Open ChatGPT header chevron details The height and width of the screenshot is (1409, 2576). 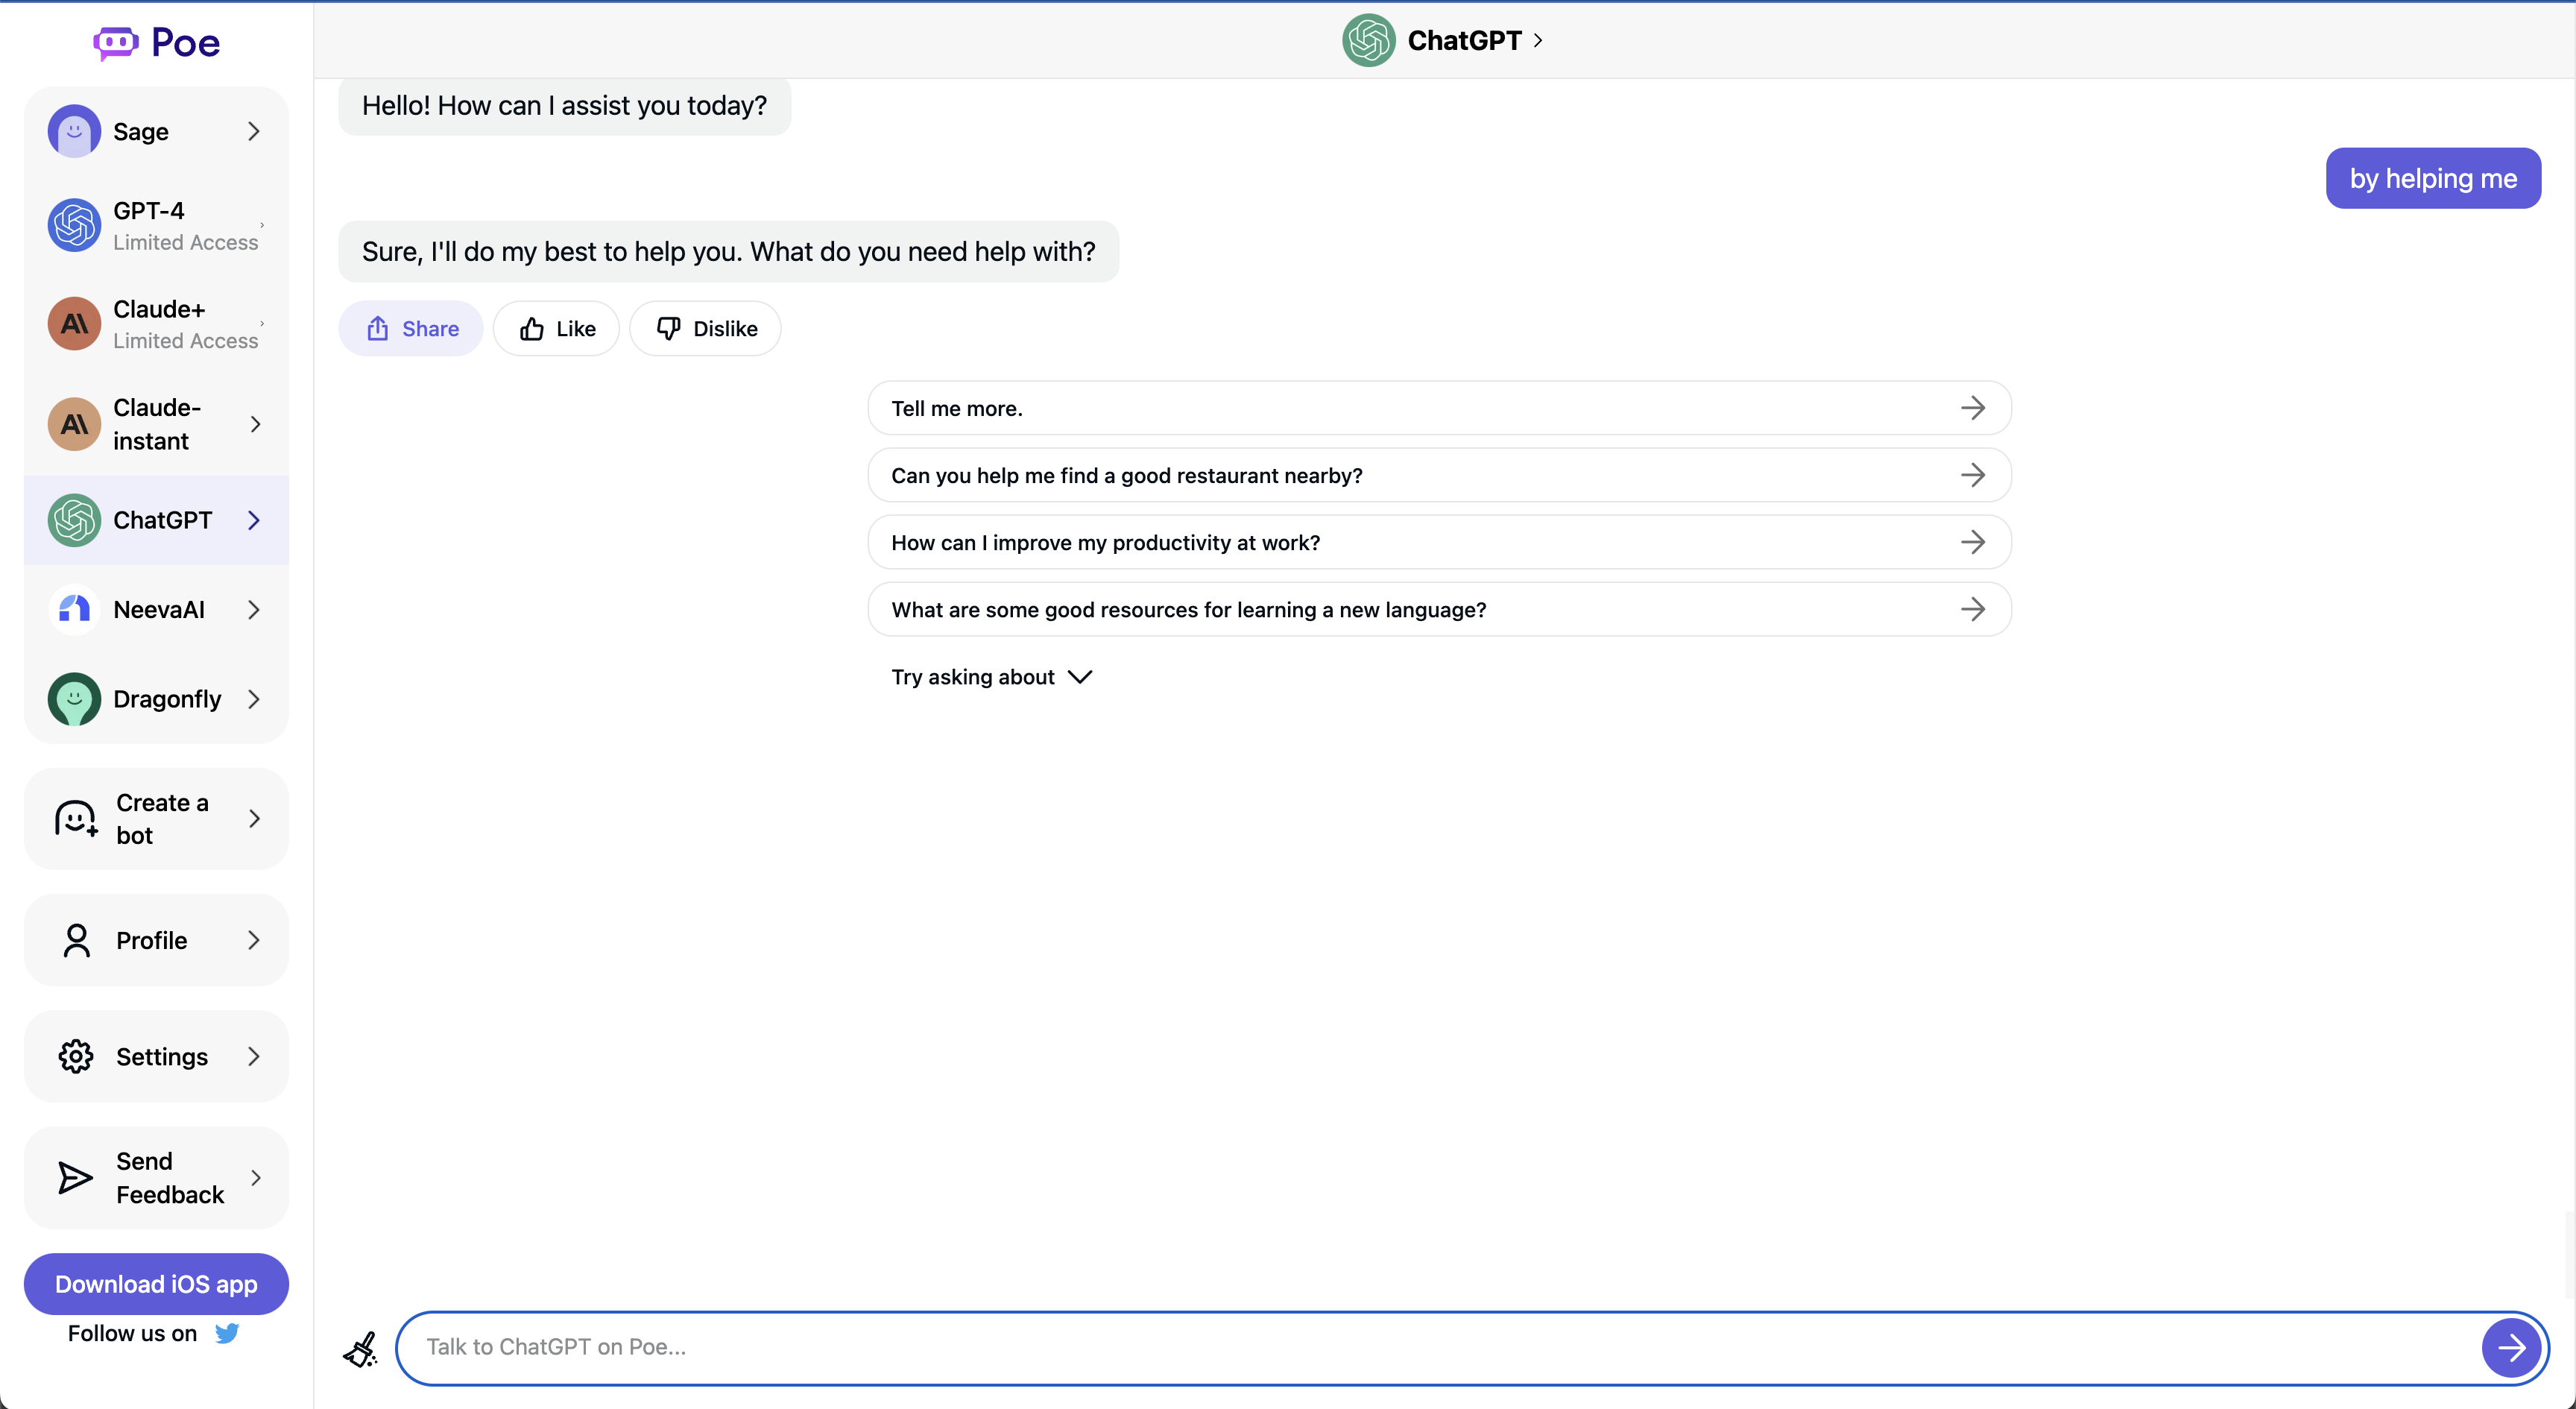(x=1538, y=40)
